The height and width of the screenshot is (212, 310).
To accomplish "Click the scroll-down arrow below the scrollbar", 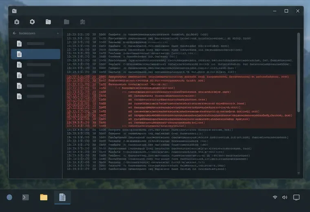I will [x=299, y=173].
